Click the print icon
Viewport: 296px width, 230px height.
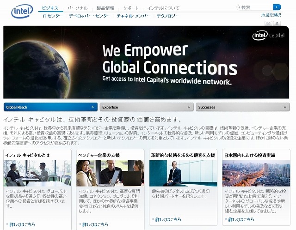277,23
